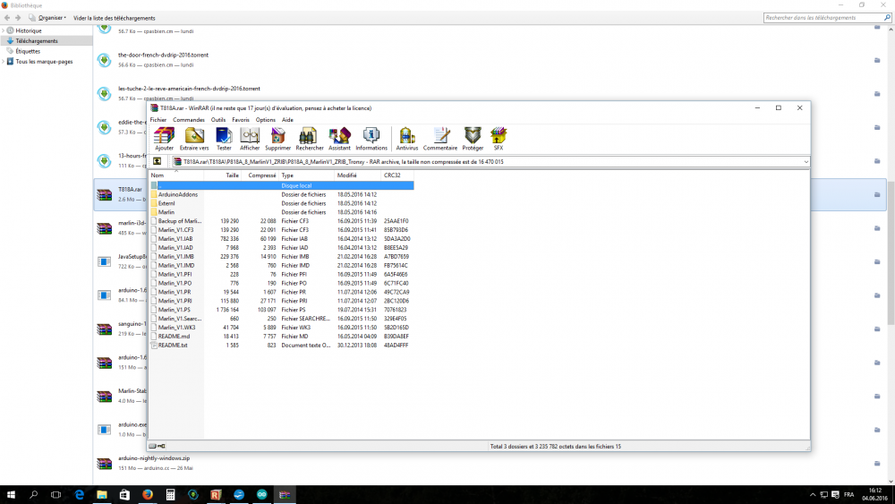The height and width of the screenshot is (504, 895).
Task: Select the-door-french-dvdrip-2016.torrent download
Action: (x=490, y=60)
